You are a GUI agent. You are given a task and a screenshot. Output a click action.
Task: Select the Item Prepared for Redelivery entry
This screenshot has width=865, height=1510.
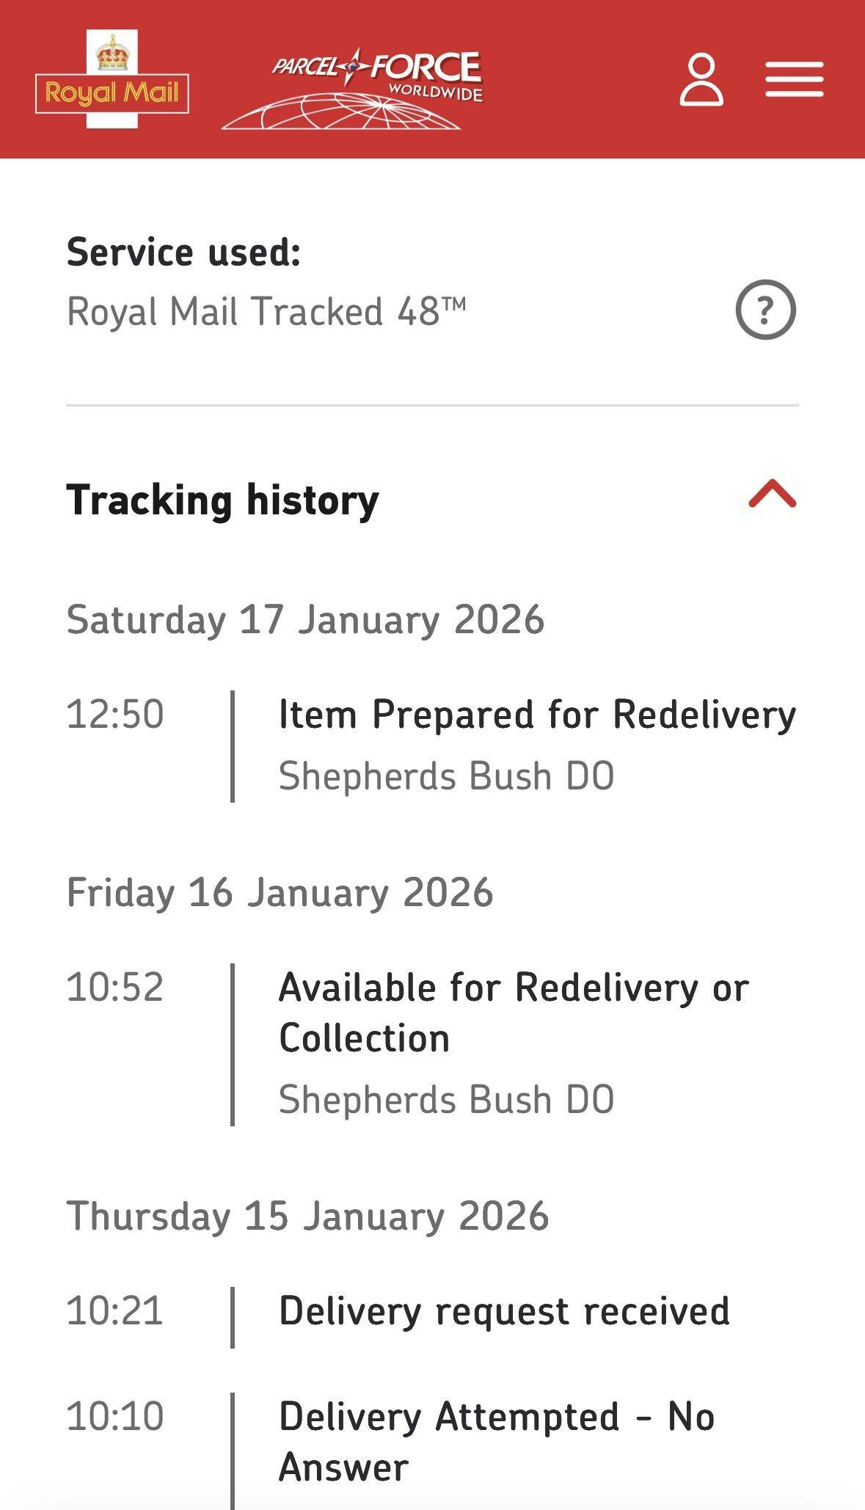pyautogui.click(x=537, y=715)
